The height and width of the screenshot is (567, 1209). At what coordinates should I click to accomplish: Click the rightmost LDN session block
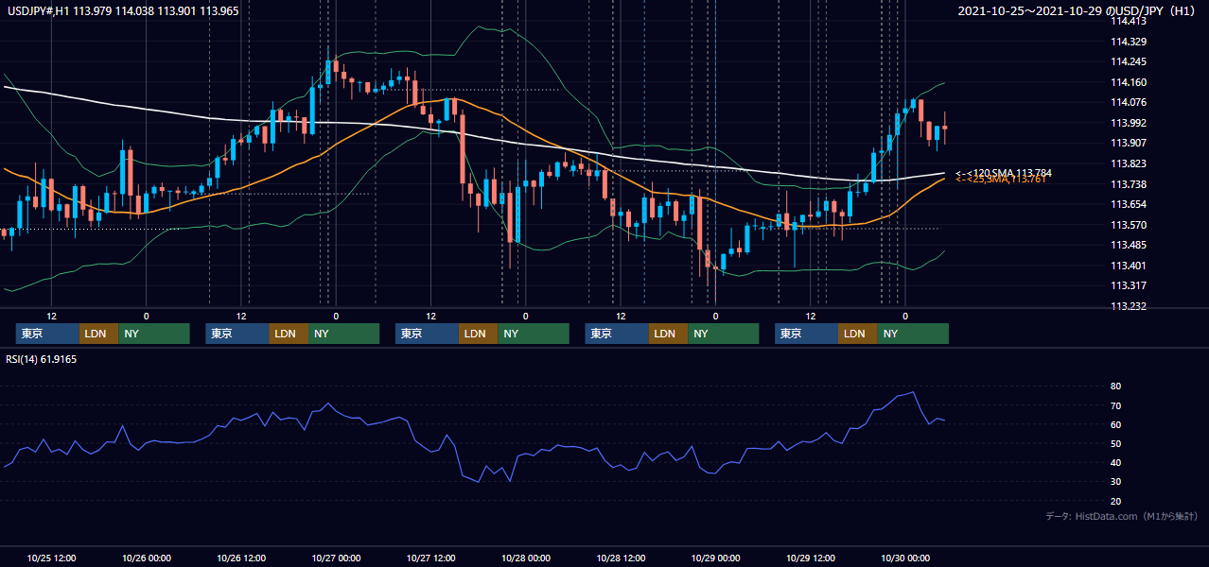pos(857,334)
